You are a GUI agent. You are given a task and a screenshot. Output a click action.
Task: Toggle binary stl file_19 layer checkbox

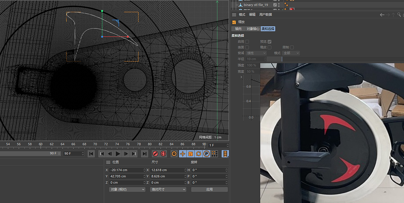275,5
